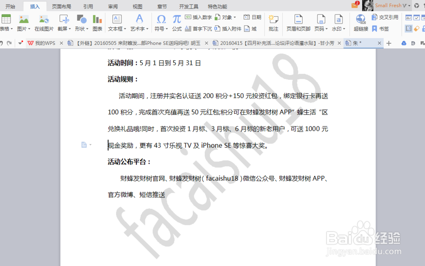Image resolution: width=425 pixels, height=266 pixels.
Task: Click the 活动时间 heading text
Action: [x=123, y=63]
